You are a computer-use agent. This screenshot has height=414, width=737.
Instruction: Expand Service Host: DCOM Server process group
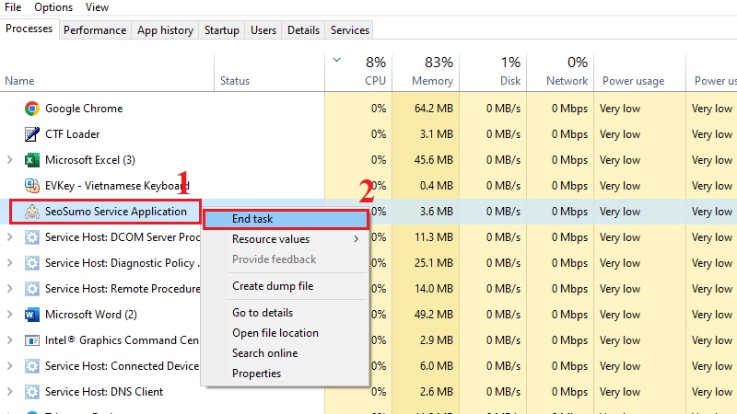(x=10, y=237)
